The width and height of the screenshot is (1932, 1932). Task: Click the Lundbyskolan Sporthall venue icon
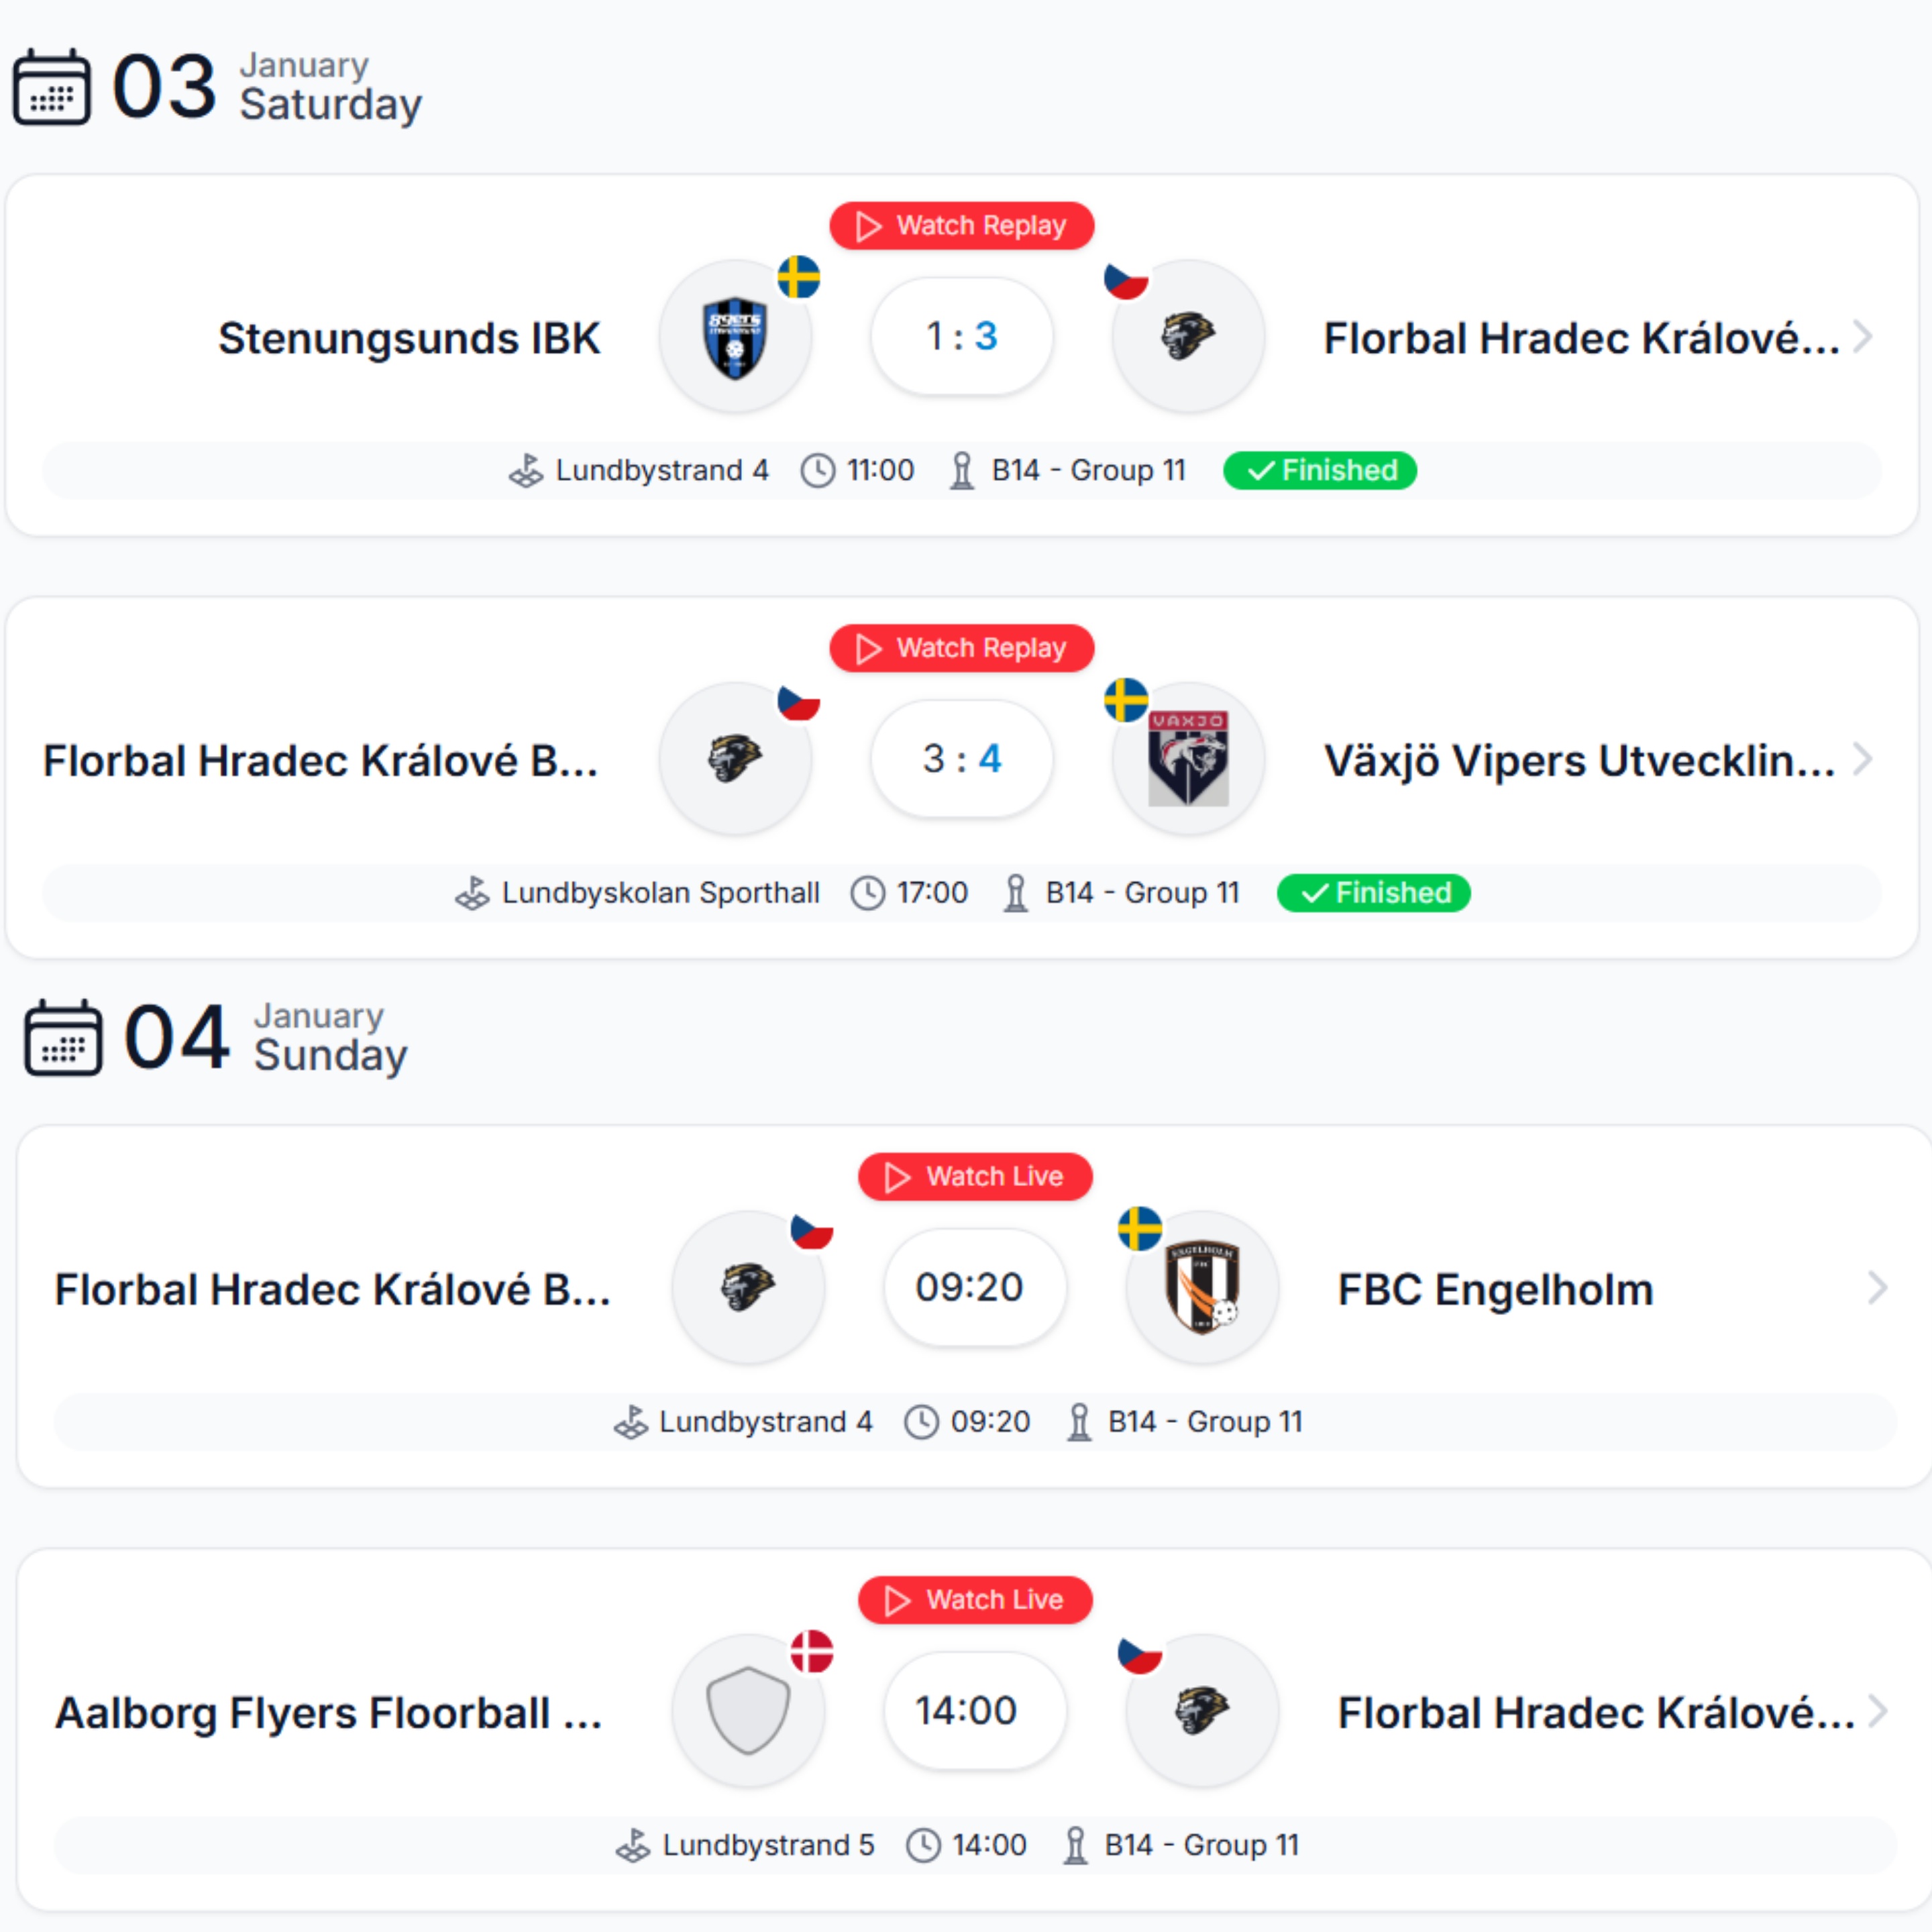pyautogui.click(x=472, y=893)
